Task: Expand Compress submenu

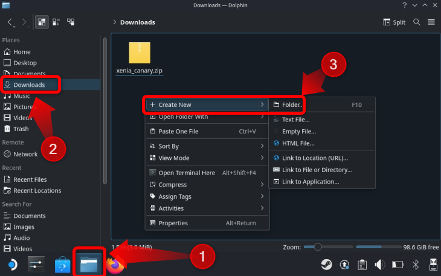Action: coord(207,185)
